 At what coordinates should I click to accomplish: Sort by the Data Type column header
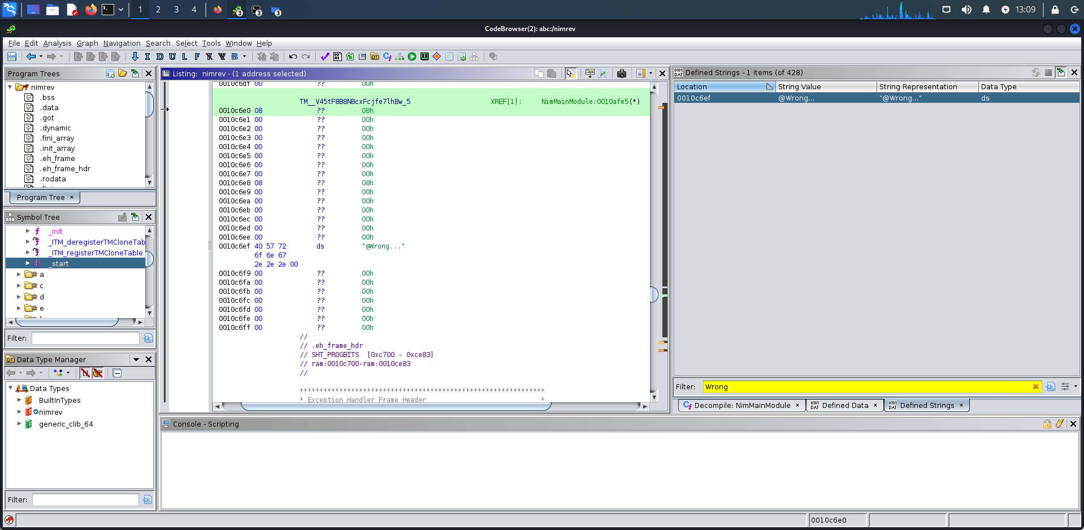(1028, 86)
